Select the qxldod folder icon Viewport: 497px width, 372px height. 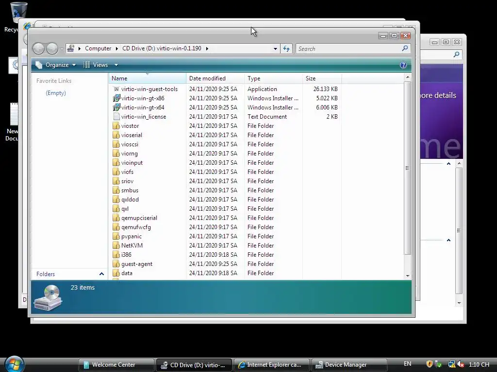pyautogui.click(x=116, y=199)
